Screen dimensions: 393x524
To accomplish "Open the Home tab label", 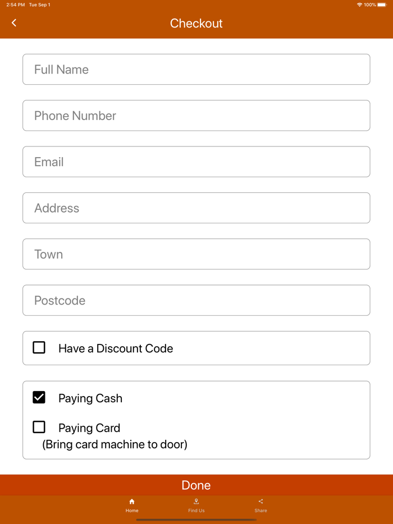I will 132,511.
